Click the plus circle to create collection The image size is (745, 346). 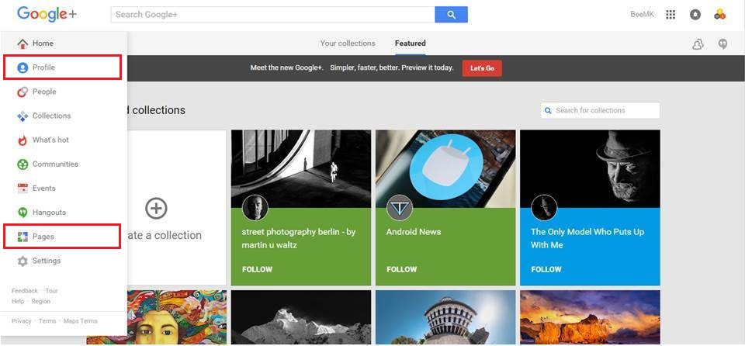(156, 208)
